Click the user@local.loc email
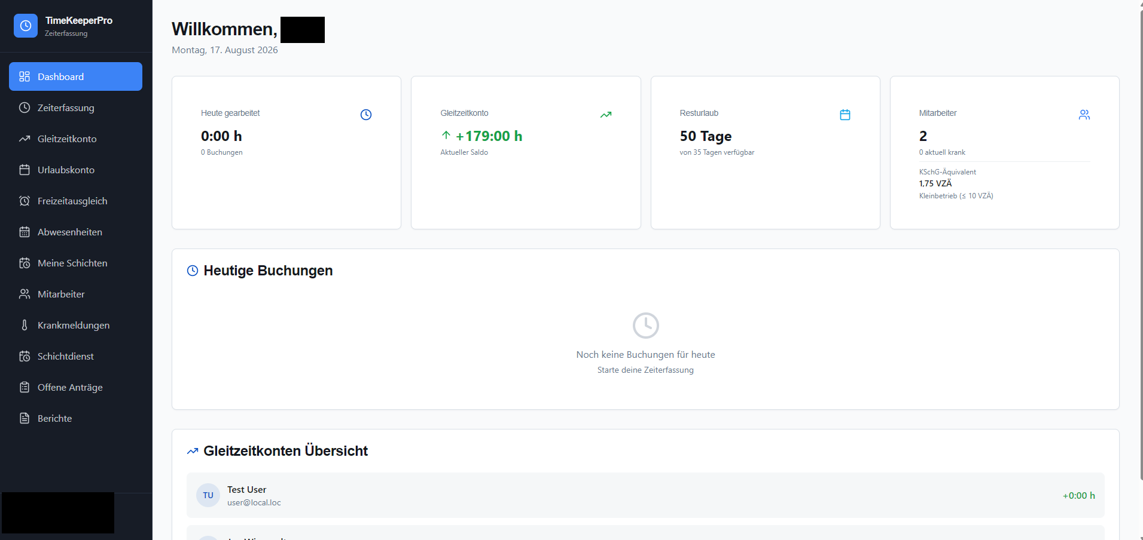1143x540 pixels. pos(254,502)
